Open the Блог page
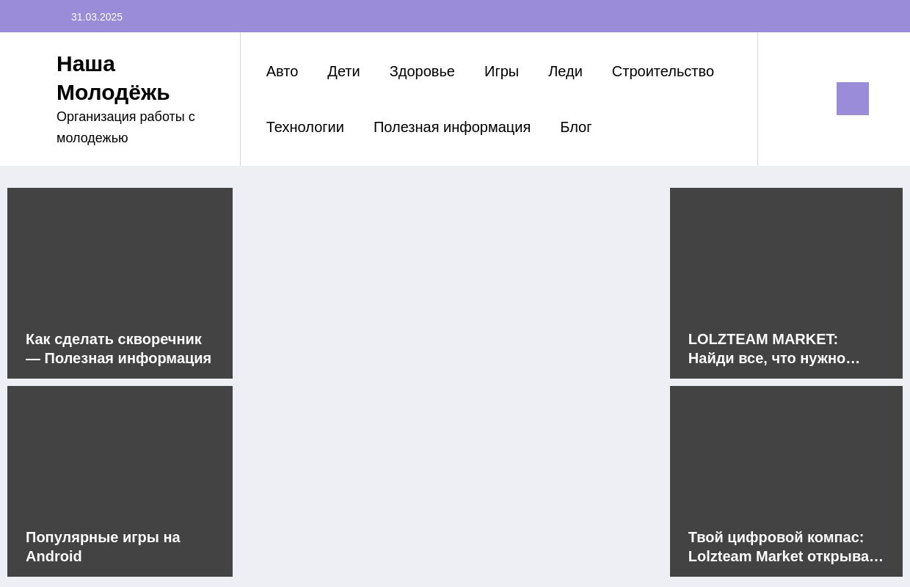Screen dimensions: 910x587 coord(576,127)
